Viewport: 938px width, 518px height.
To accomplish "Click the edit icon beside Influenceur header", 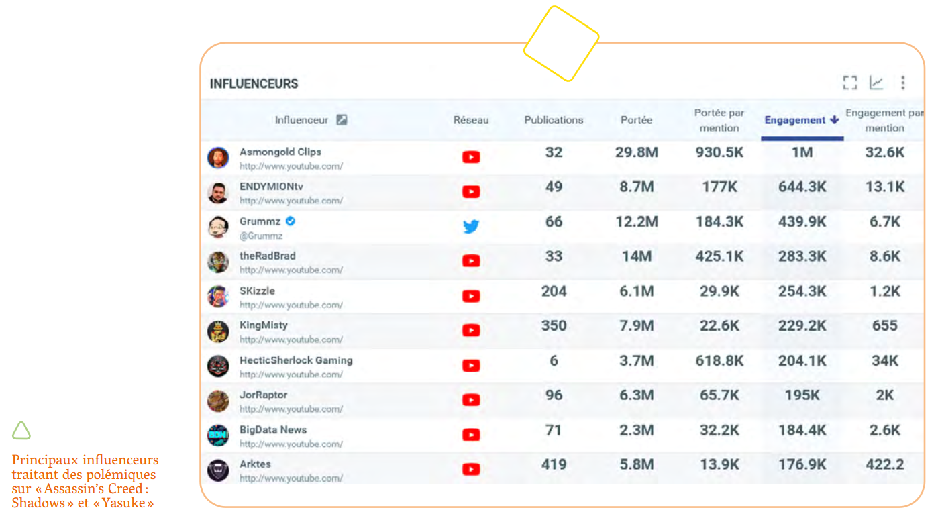I will tap(342, 120).
